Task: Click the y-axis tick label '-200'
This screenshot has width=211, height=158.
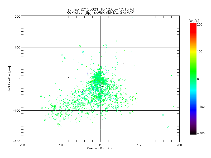Action: coord(16,141)
